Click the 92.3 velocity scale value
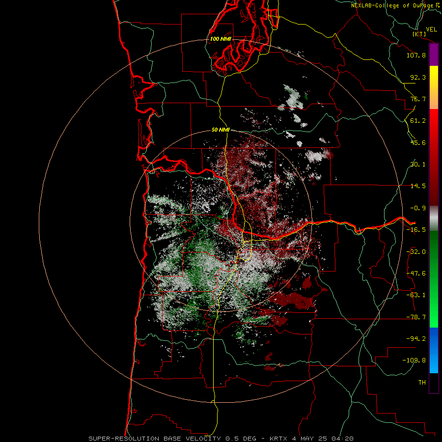 (x=418, y=77)
